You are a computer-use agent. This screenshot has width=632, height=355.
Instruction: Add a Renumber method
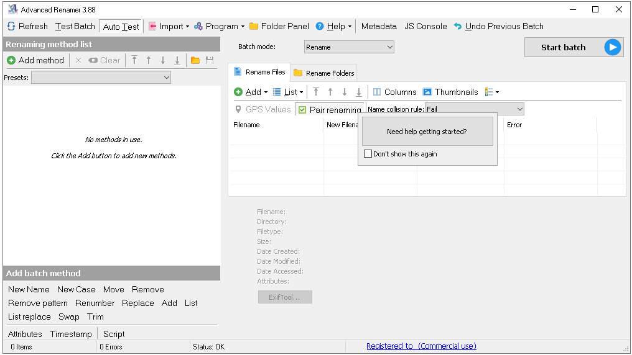pos(95,303)
